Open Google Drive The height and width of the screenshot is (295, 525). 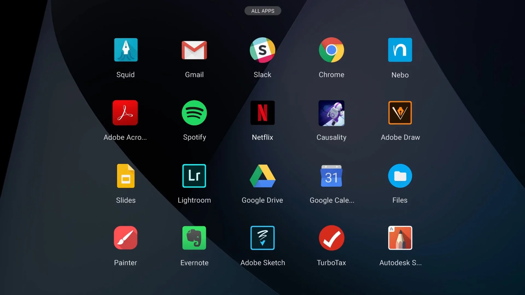pos(262,176)
